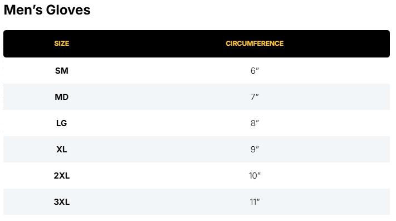This screenshot has width=396, height=221.
Task: Click the Men's Gloves heading
Action: point(47,10)
